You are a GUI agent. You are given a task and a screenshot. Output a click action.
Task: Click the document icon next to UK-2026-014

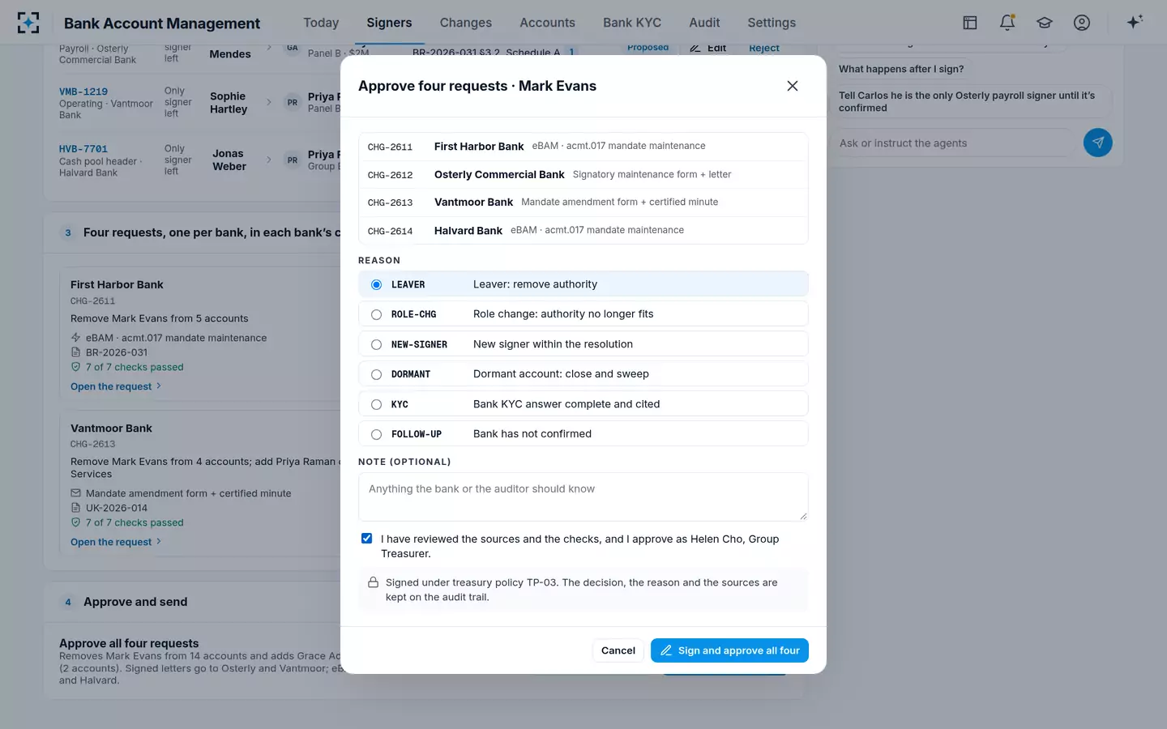point(75,508)
